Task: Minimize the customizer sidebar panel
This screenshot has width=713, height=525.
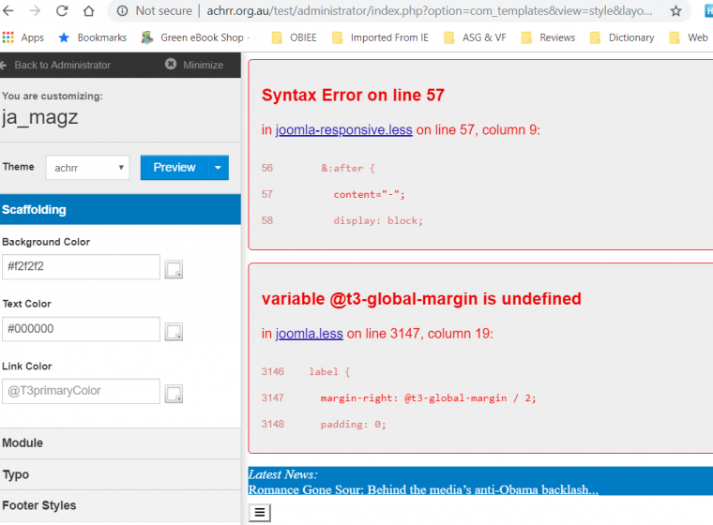Action: tap(194, 65)
